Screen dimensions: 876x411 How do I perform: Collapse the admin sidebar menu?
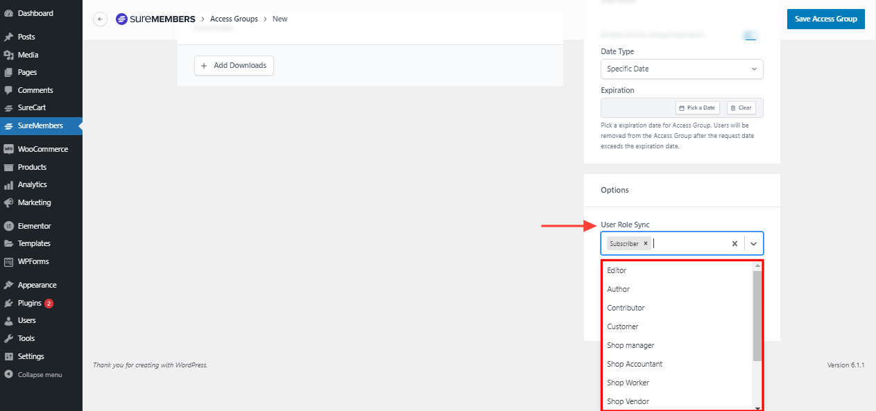point(39,374)
